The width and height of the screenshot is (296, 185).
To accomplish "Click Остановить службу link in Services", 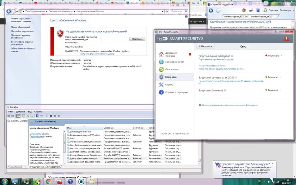I will (x=35, y=134).
